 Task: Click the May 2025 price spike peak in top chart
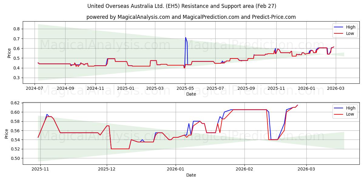click(x=186, y=38)
